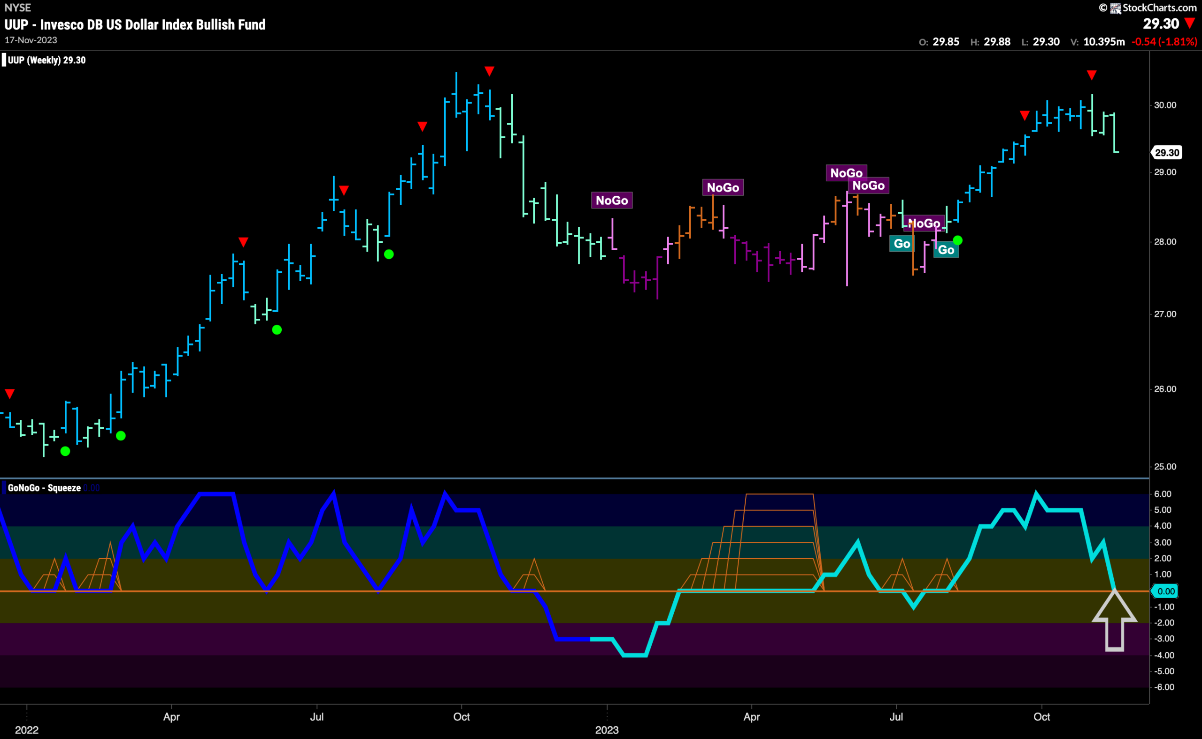Click the red down triangle beside price 29.30
The width and height of the screenshot is (1202, 739).
click(1190, 23)
